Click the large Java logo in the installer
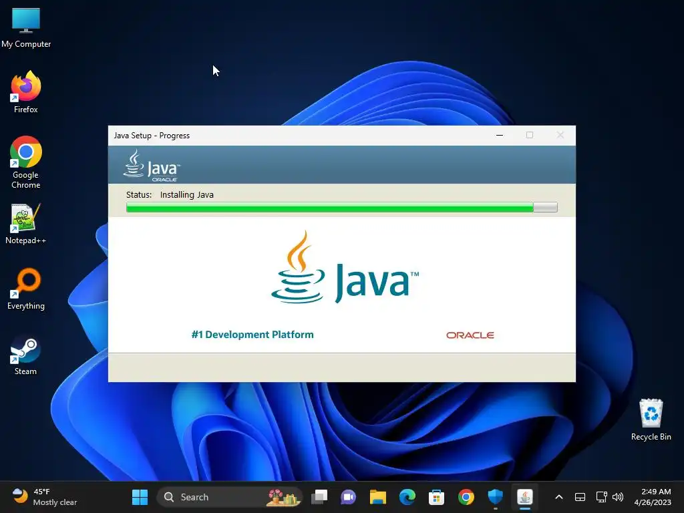The height and width of the screenshot is (513, 684). (x=345, y=268)
